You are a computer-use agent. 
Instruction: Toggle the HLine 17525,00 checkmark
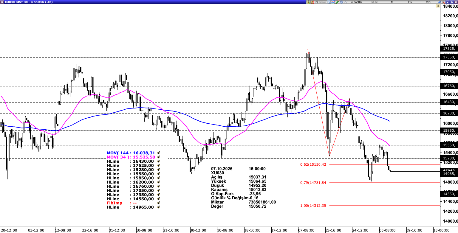pyautogui.click(x=159, y=165)
